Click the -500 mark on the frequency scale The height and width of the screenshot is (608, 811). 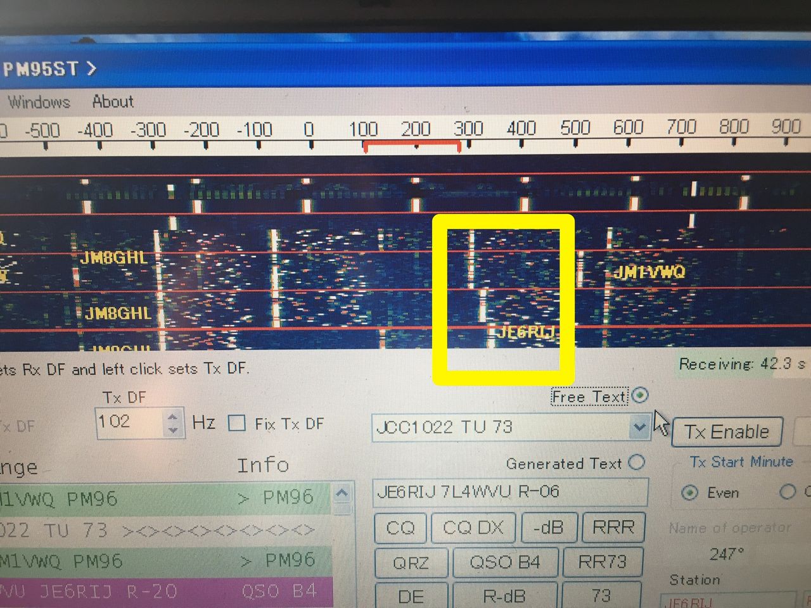point(42,130)
